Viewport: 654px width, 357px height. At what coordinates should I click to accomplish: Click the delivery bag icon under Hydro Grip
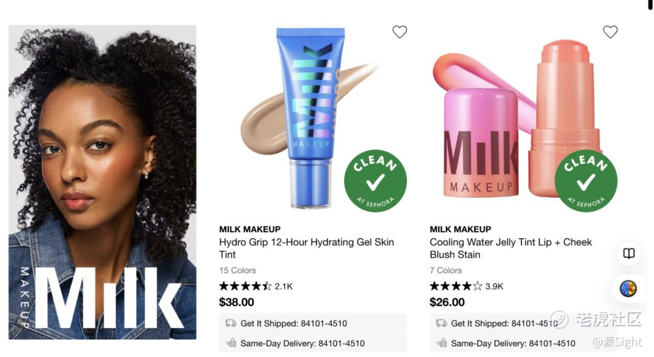point(231,343)
